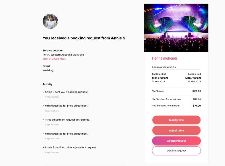Click the Henna mehendi listing title
This screenshot has width=225, height=166.
[165, 58]
